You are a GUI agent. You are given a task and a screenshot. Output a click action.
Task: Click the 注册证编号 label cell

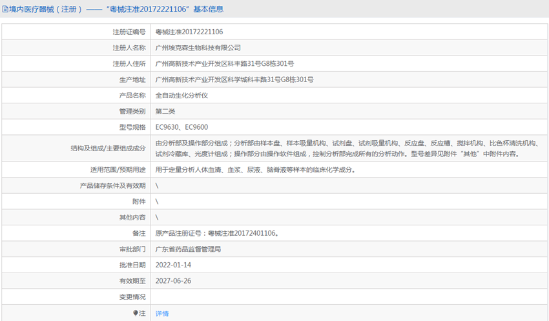coord(76,32)
